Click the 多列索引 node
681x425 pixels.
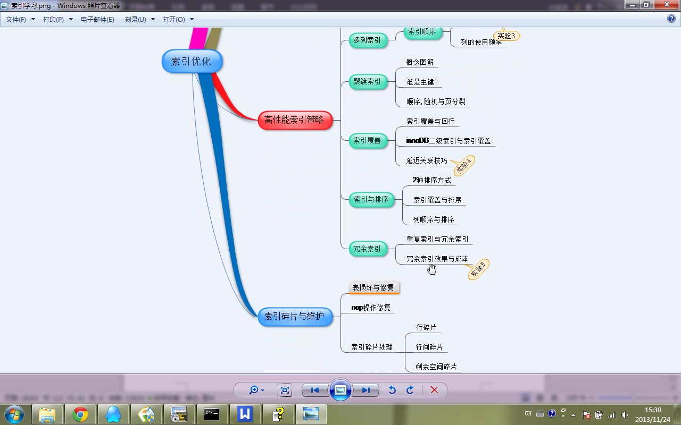368,40
